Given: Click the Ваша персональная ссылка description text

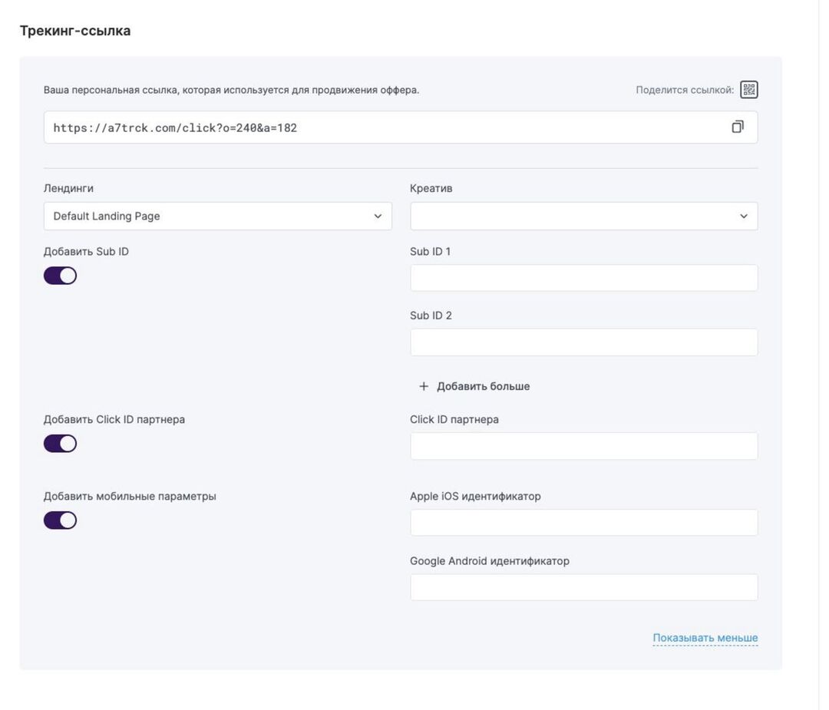Looking at the screenshot, I should click(231, 90).
